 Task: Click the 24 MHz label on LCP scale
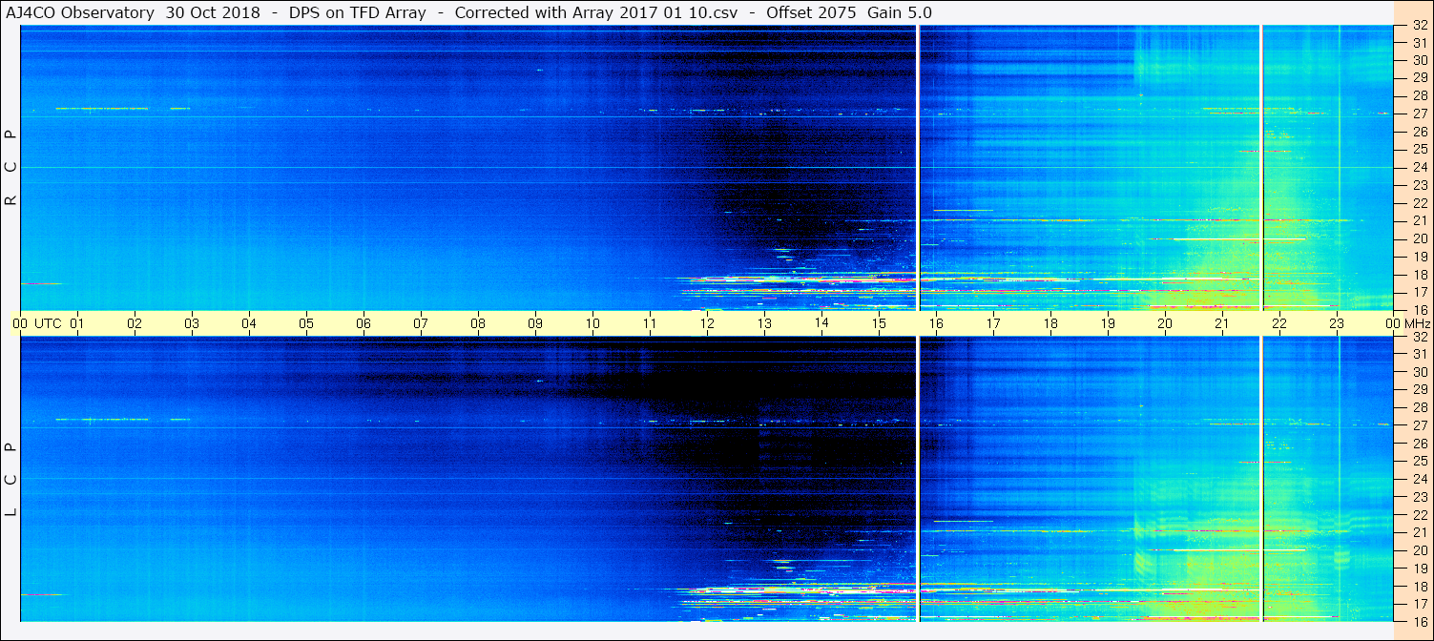pyautogui.click(x=1420, y=479)
